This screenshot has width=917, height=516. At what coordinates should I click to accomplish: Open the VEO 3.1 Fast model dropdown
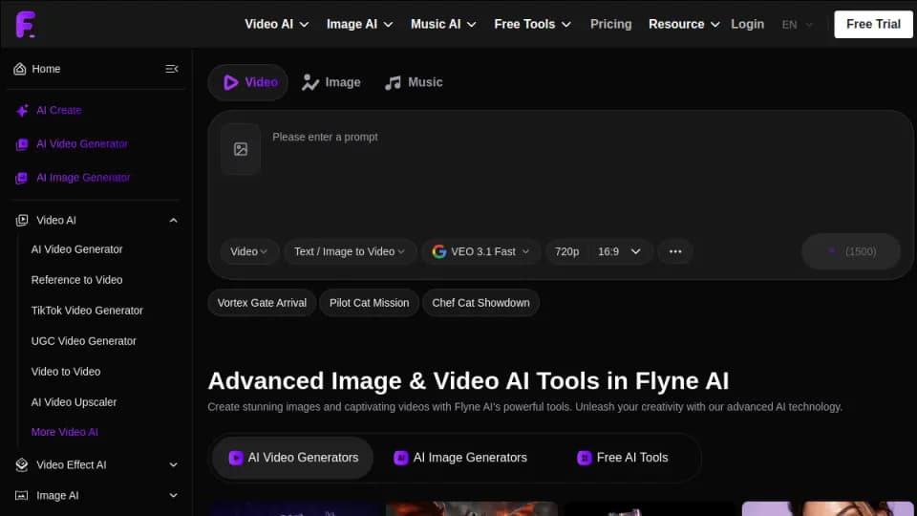(480, 251)
